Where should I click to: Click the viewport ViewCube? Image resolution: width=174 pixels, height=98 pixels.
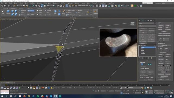click(132, 24)
